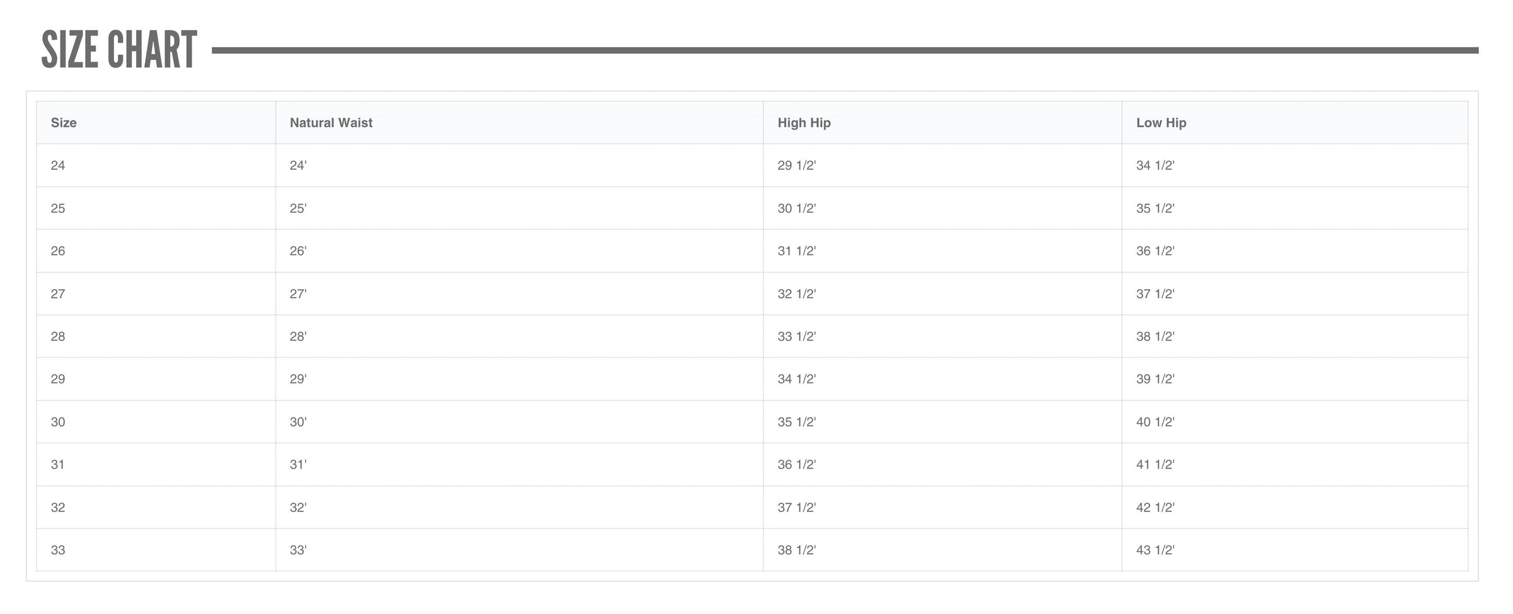The height and width of the screenshot is (614, 1513).
Task: Click natural waist value 29'
Action: 298,379
